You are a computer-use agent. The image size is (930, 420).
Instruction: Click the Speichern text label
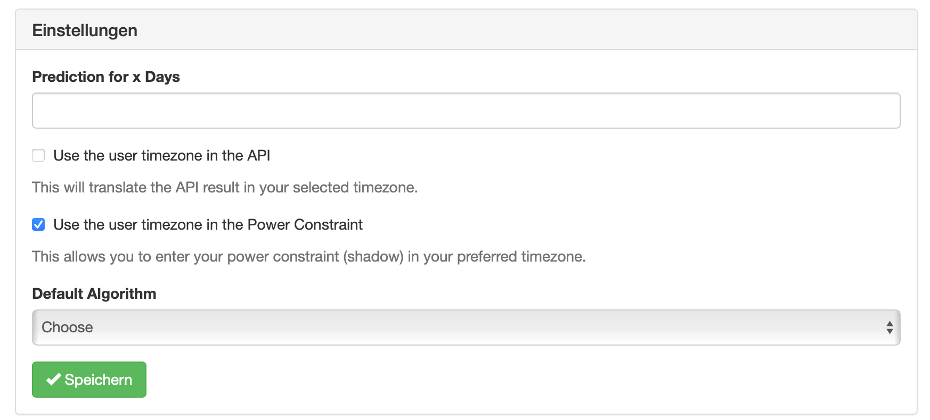click(x=99, y=380)
